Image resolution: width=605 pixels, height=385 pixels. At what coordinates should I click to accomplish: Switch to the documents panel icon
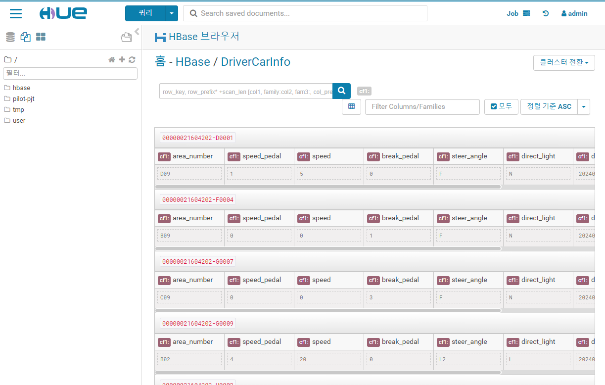[x=26, y=37]
